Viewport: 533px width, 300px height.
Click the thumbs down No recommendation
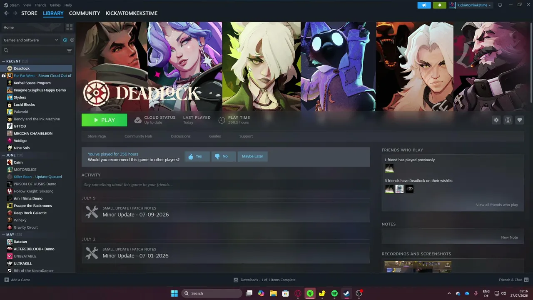223,156
